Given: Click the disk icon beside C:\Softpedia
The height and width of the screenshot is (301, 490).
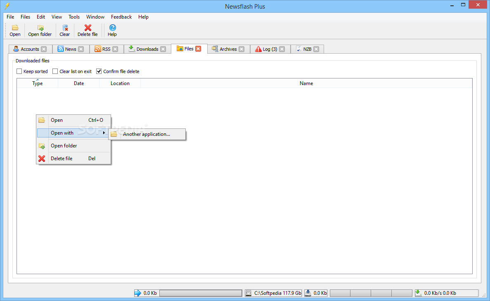Looking at the screenshot, I should 249,293.
